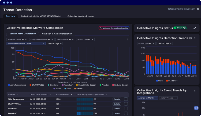Toggle Akira Ransomware legend series
201x116 pixels.
pos(17,85)
